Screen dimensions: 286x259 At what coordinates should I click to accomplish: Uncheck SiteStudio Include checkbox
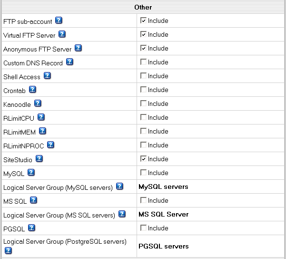(143, 159)
